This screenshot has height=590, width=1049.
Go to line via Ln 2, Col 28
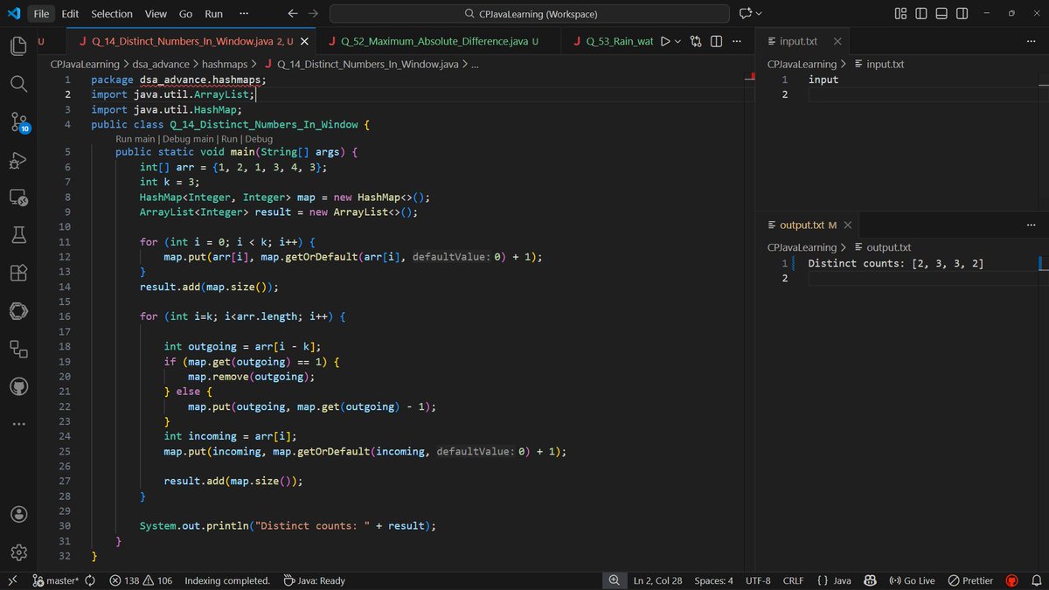point(657,580)
